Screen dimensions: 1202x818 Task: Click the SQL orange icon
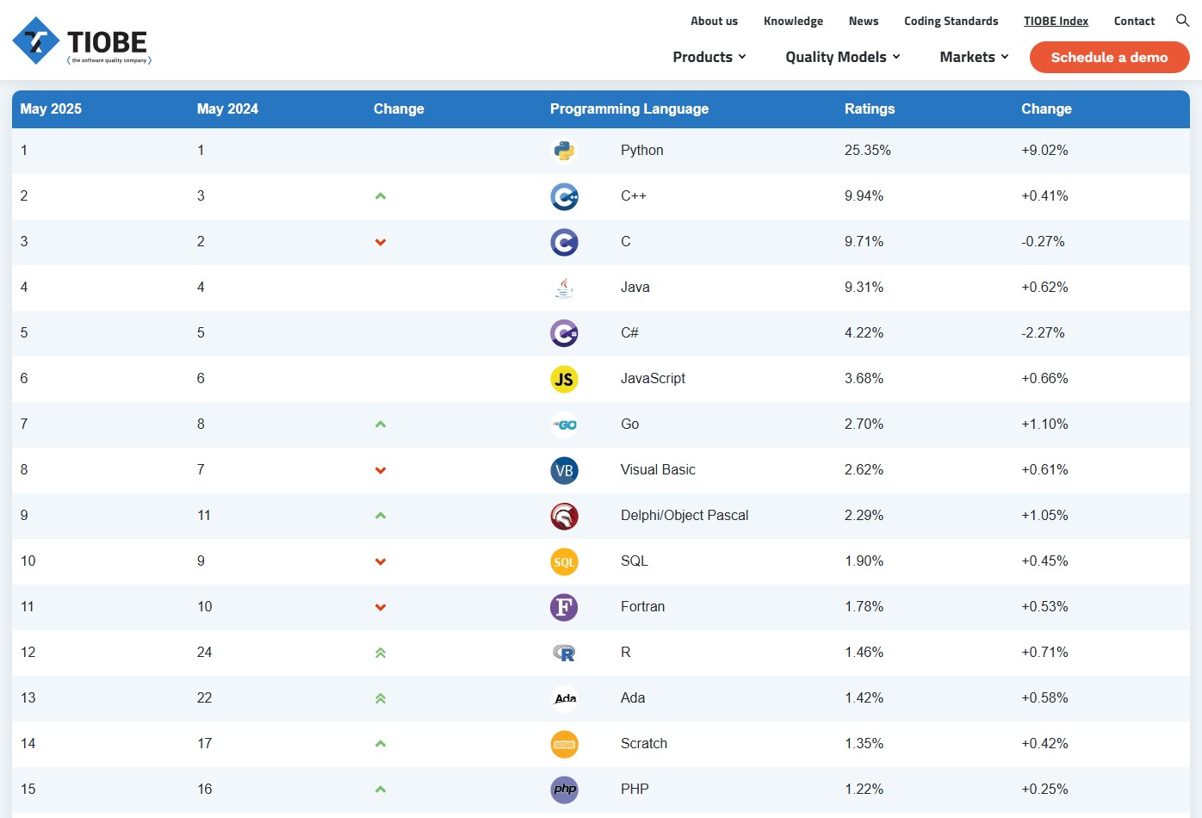[x=564, y=561]
